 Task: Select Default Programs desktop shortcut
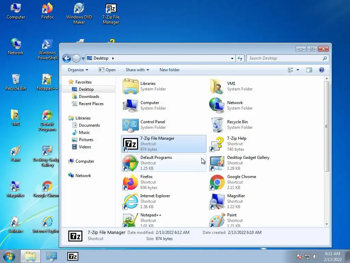pyautogui.click(x=47, y=120)
